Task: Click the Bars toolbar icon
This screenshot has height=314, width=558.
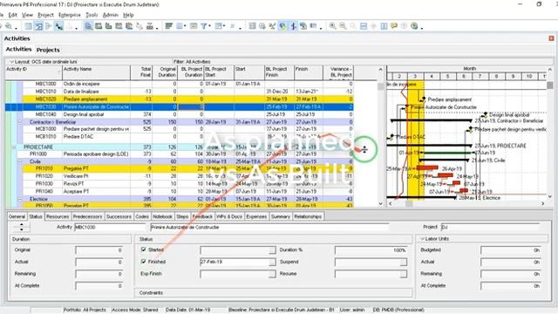Action: 169,26
